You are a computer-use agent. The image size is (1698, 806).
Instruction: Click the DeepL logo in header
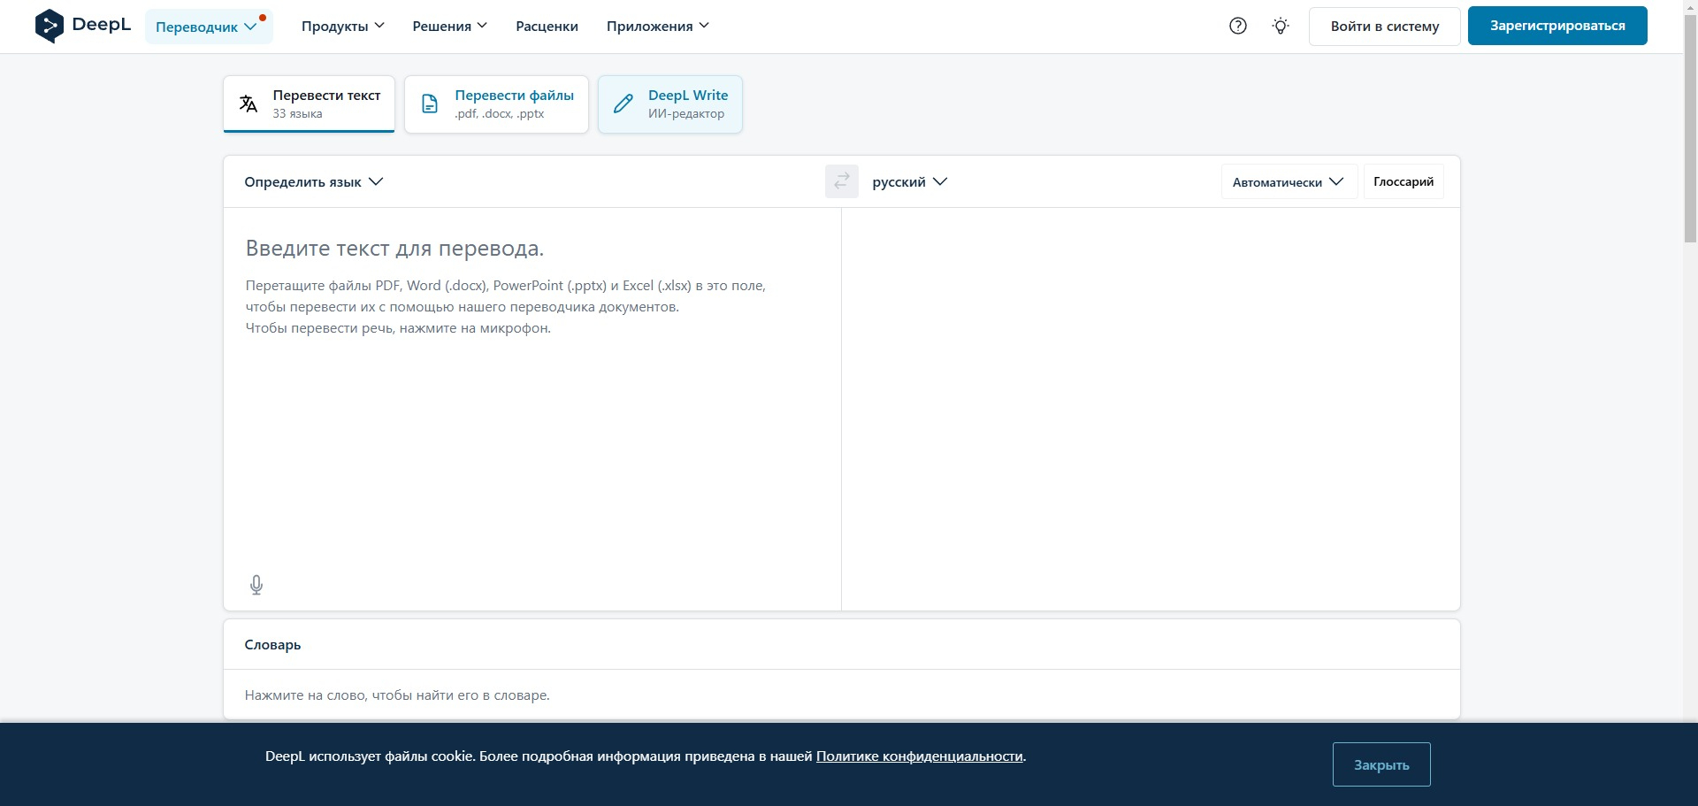82,26
